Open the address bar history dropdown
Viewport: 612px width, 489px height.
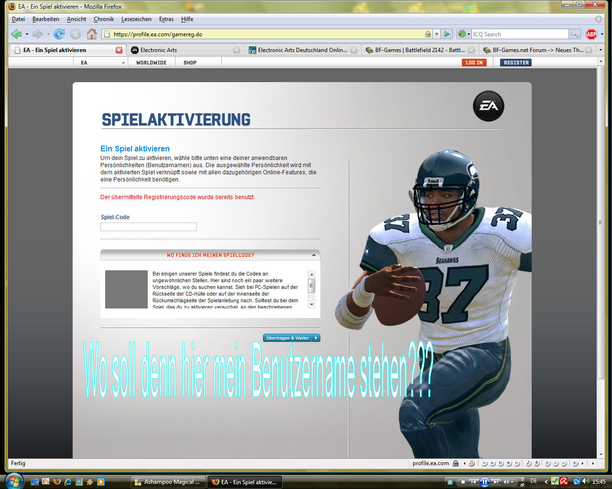pyautogui.click(x=437, y=34)
